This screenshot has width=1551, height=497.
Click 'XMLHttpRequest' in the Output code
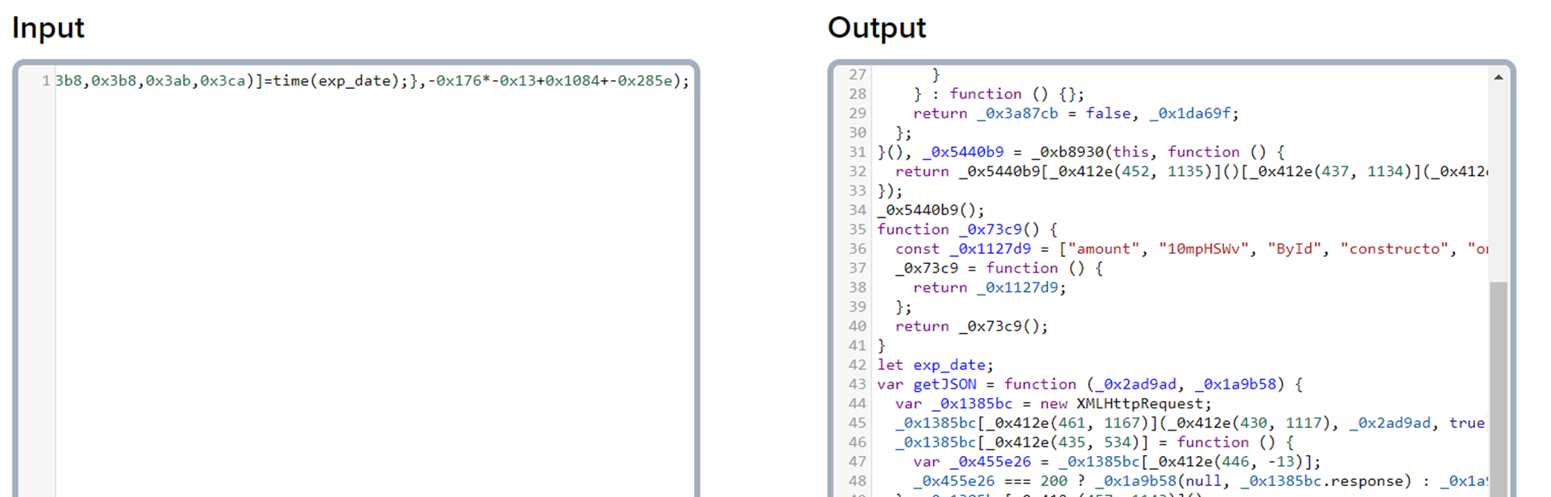point(1143,404)
